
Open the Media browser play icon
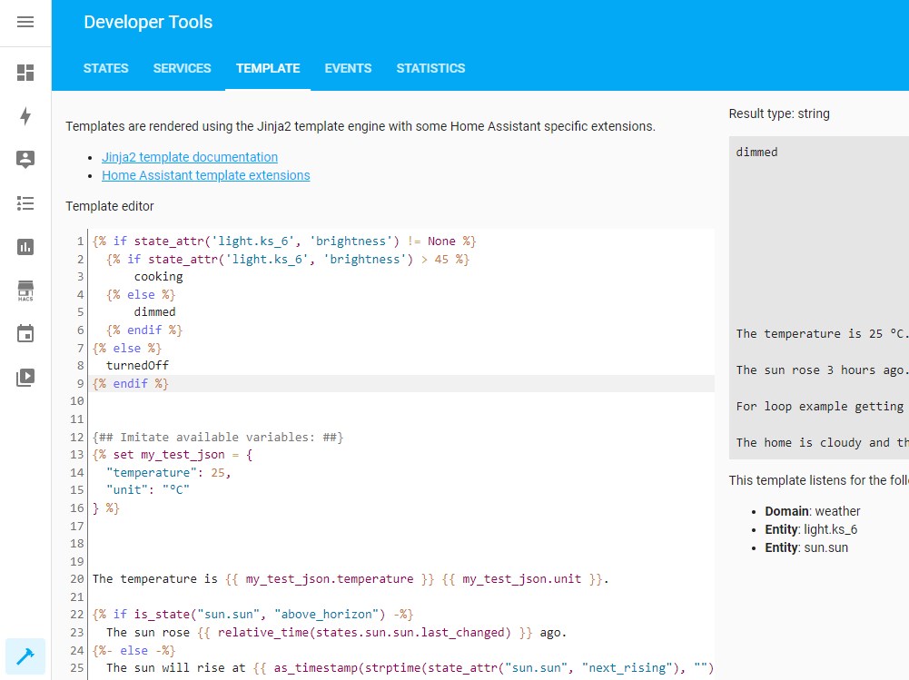click(25, 378)
